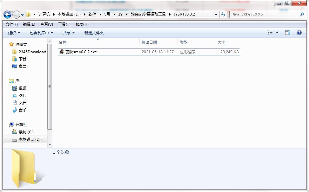Select 库 in the navigation pane
Image resolution: width=309 pixels, height=192 pixels.
[17, 81]
